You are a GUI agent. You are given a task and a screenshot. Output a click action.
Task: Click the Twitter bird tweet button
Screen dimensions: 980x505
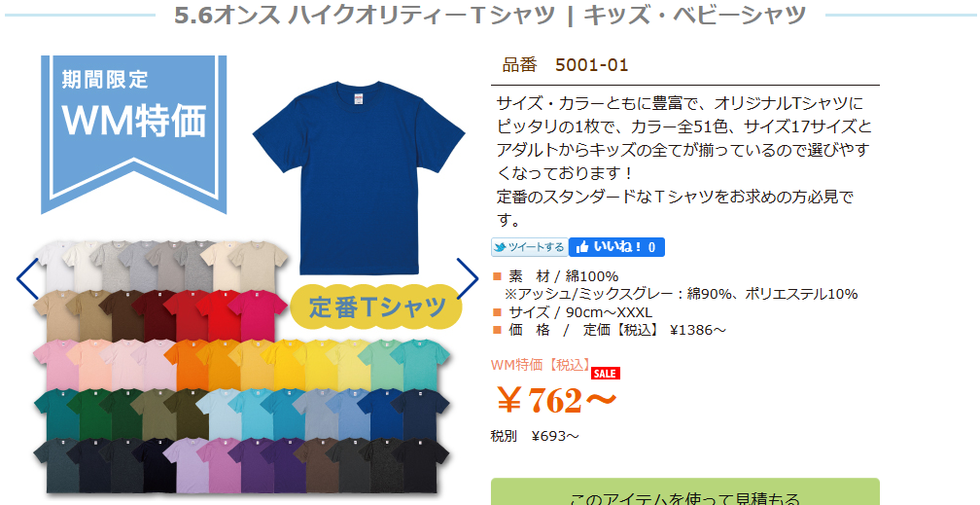[529, 247]
